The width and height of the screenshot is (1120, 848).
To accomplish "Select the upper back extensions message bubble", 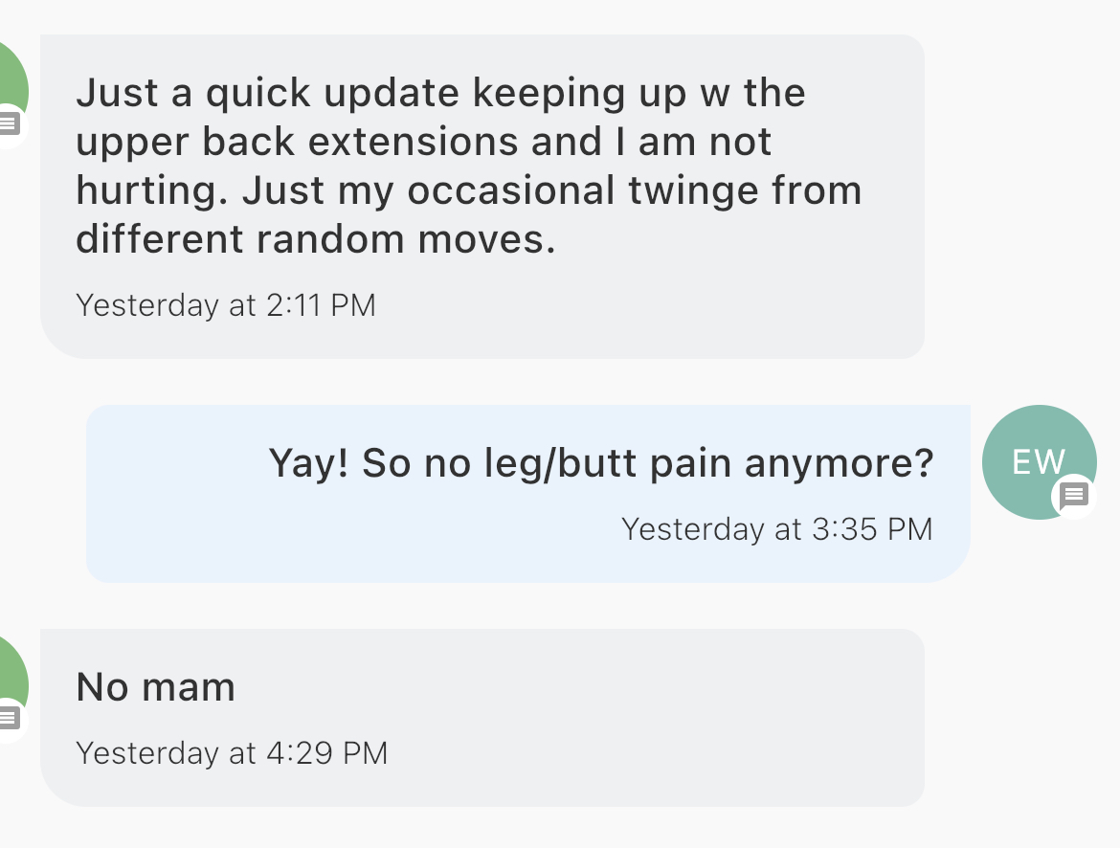I will tap(482, 196).
